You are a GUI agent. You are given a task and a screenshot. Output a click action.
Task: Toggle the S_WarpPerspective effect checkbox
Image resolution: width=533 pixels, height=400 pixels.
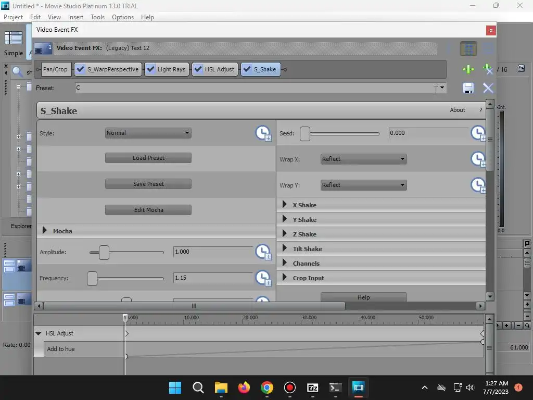click(81, 69)
